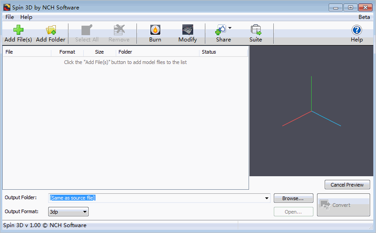
Task: Click the Beta label in menu bar
Action: tap(364, 17)
